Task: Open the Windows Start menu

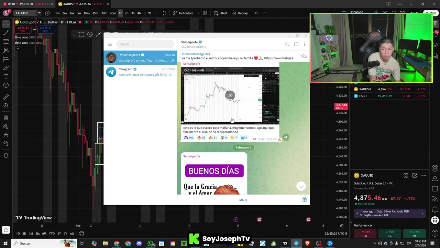Action: tap(5, 244)
